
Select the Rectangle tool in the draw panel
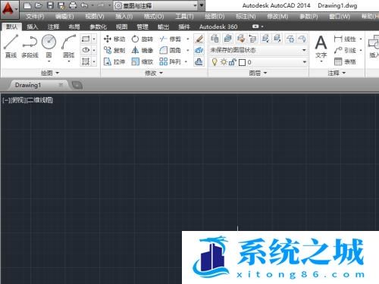[x=86, y=39]
